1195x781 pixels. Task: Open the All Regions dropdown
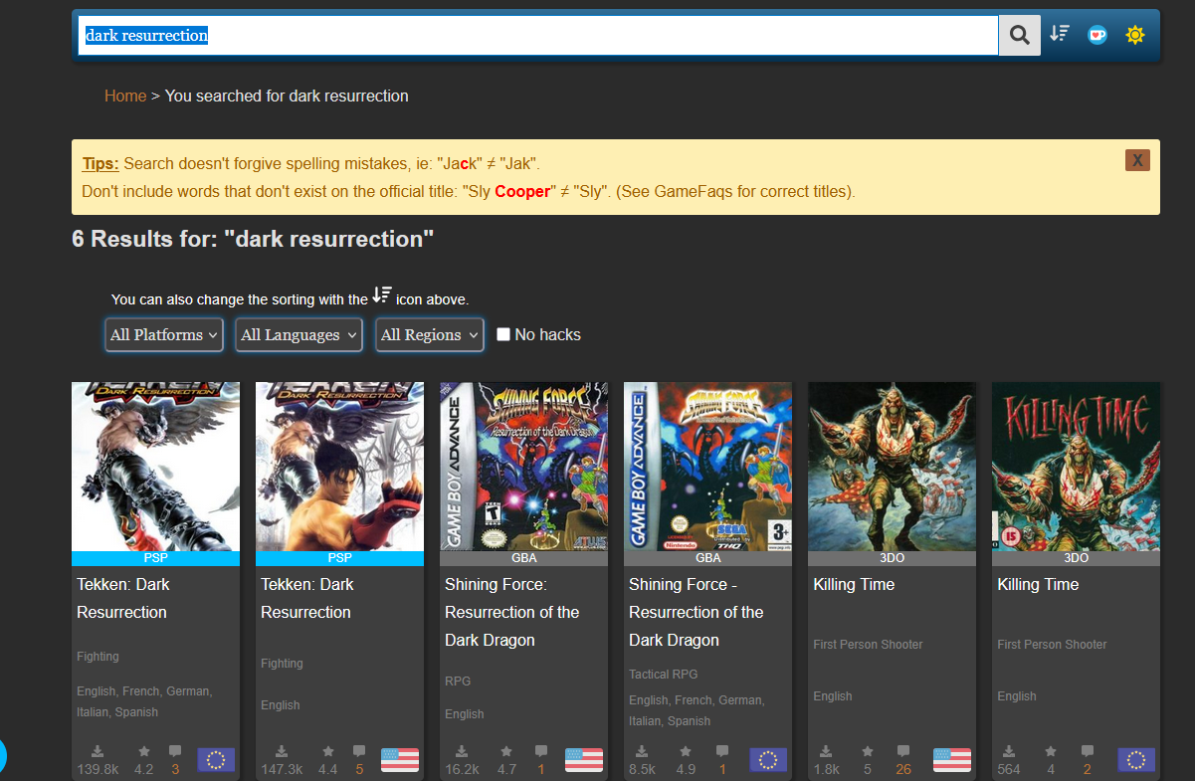[x=430, y=335]
